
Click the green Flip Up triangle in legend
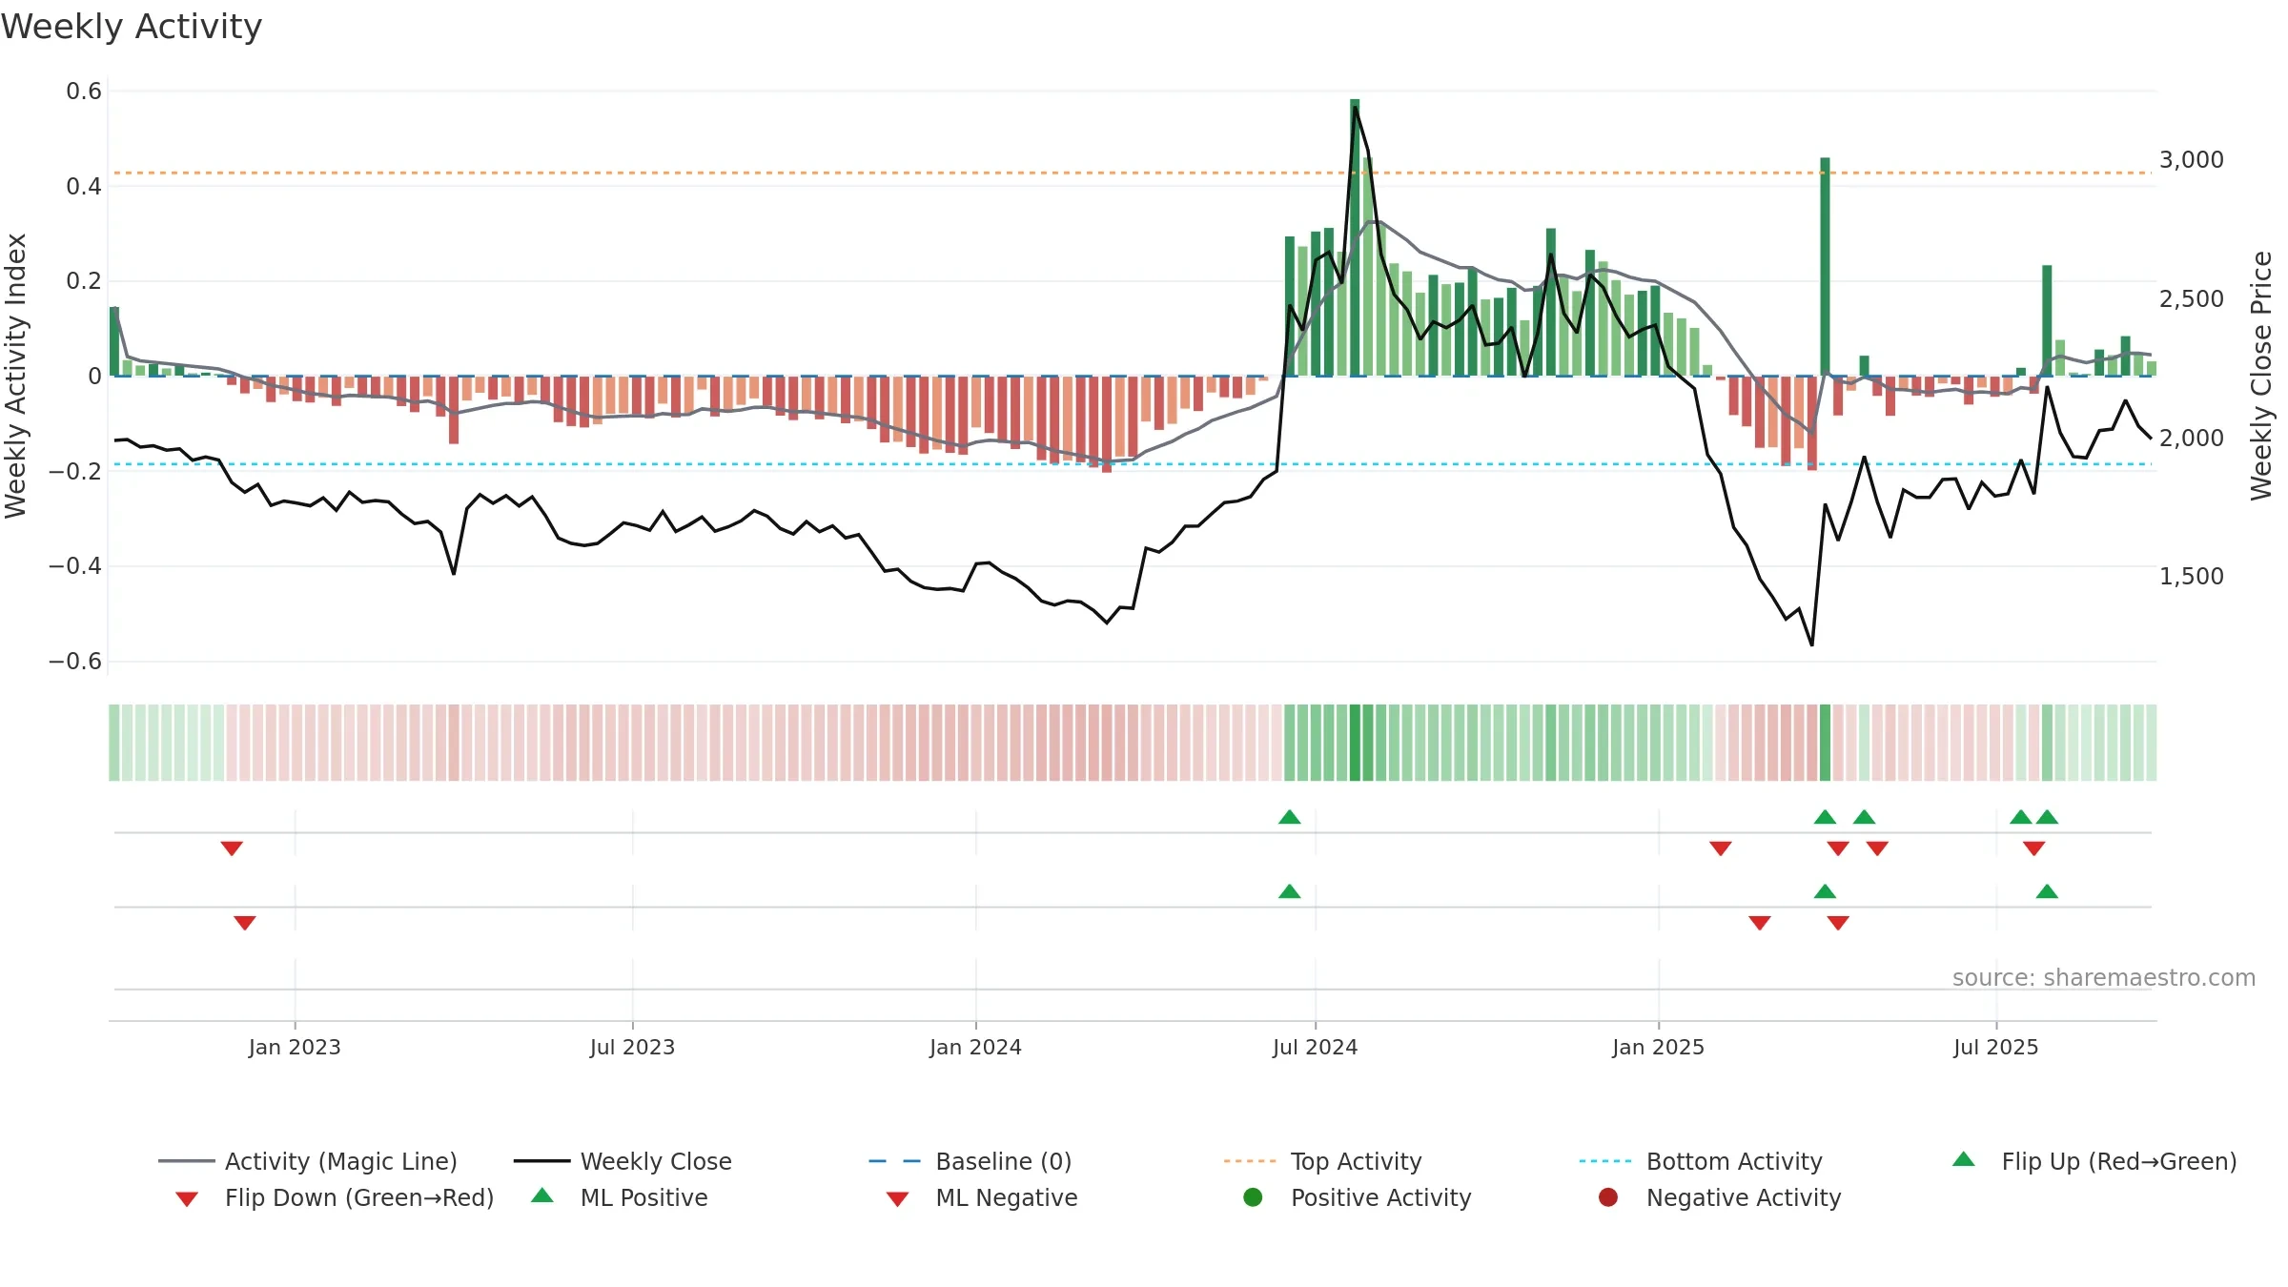(x=1964, y=1159)
